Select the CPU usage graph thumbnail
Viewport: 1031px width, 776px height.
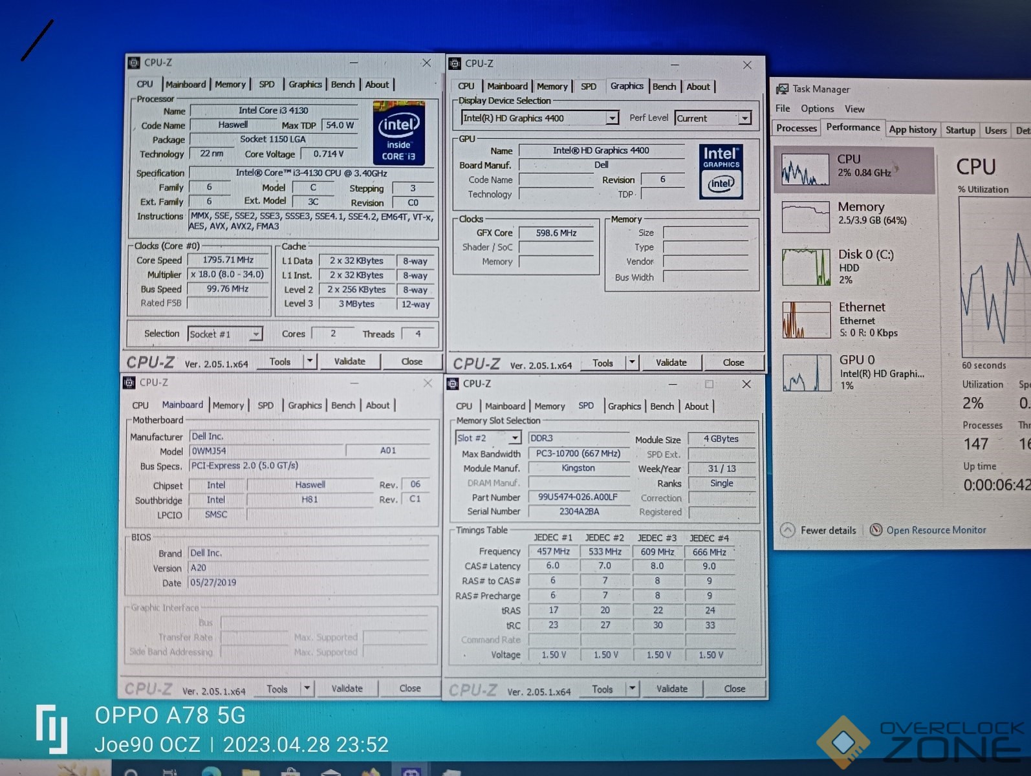(x=805, y=169)
